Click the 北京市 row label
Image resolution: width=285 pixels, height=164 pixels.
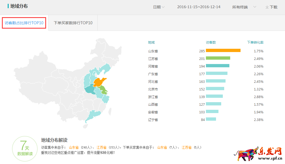[x=153, y=89]
